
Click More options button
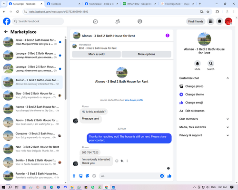(146, 54)
